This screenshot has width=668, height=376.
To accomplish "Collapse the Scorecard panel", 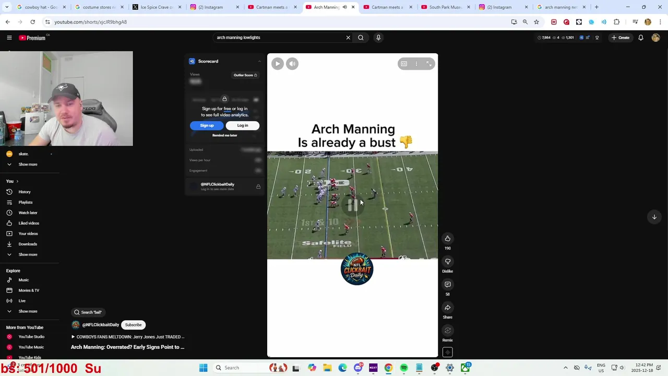I will (259, 61).
